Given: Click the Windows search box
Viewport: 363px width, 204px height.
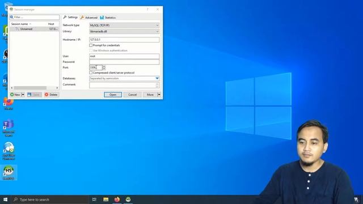Looking at the screenshot, I should coord(50,199).
